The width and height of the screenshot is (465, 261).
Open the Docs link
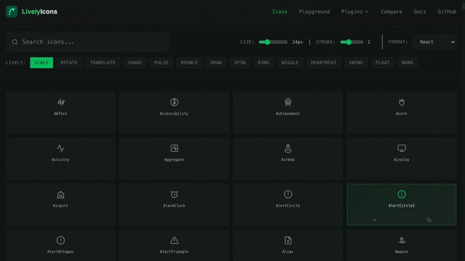click(420, 12)
